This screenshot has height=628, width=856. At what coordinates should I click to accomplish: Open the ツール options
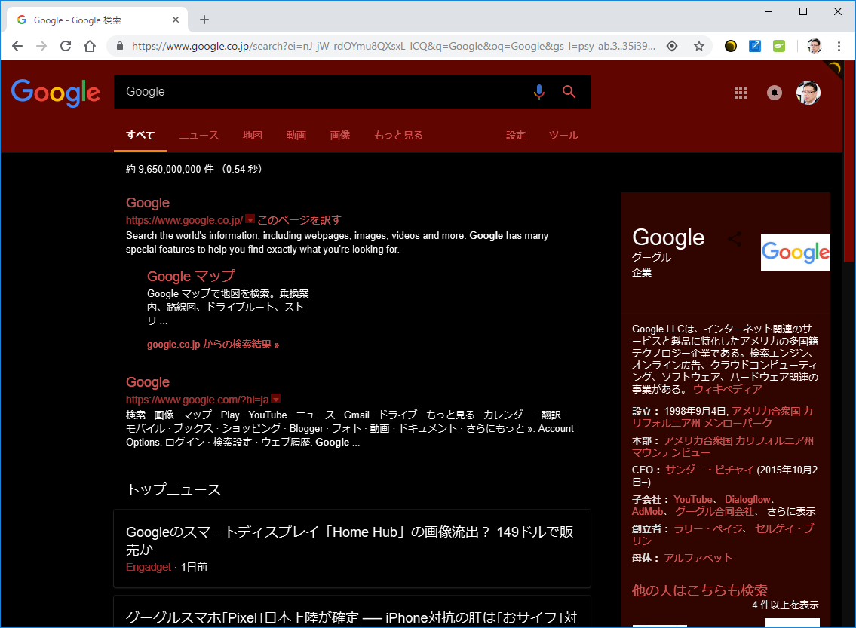[x=563, y=135]
